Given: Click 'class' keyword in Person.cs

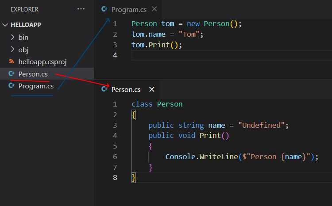Looking at the screenshot, I should (142, 104).
